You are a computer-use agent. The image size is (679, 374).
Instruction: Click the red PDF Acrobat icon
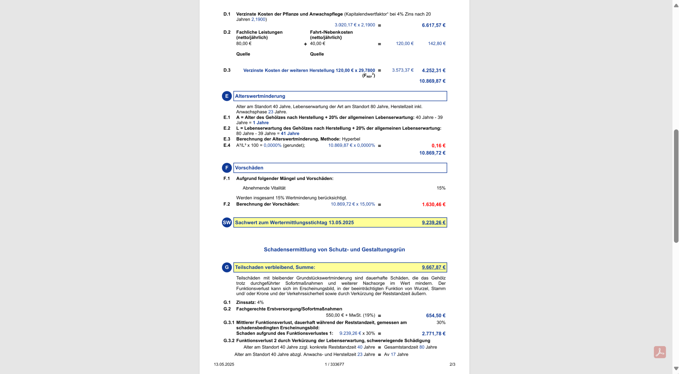(x=660, y=352)
